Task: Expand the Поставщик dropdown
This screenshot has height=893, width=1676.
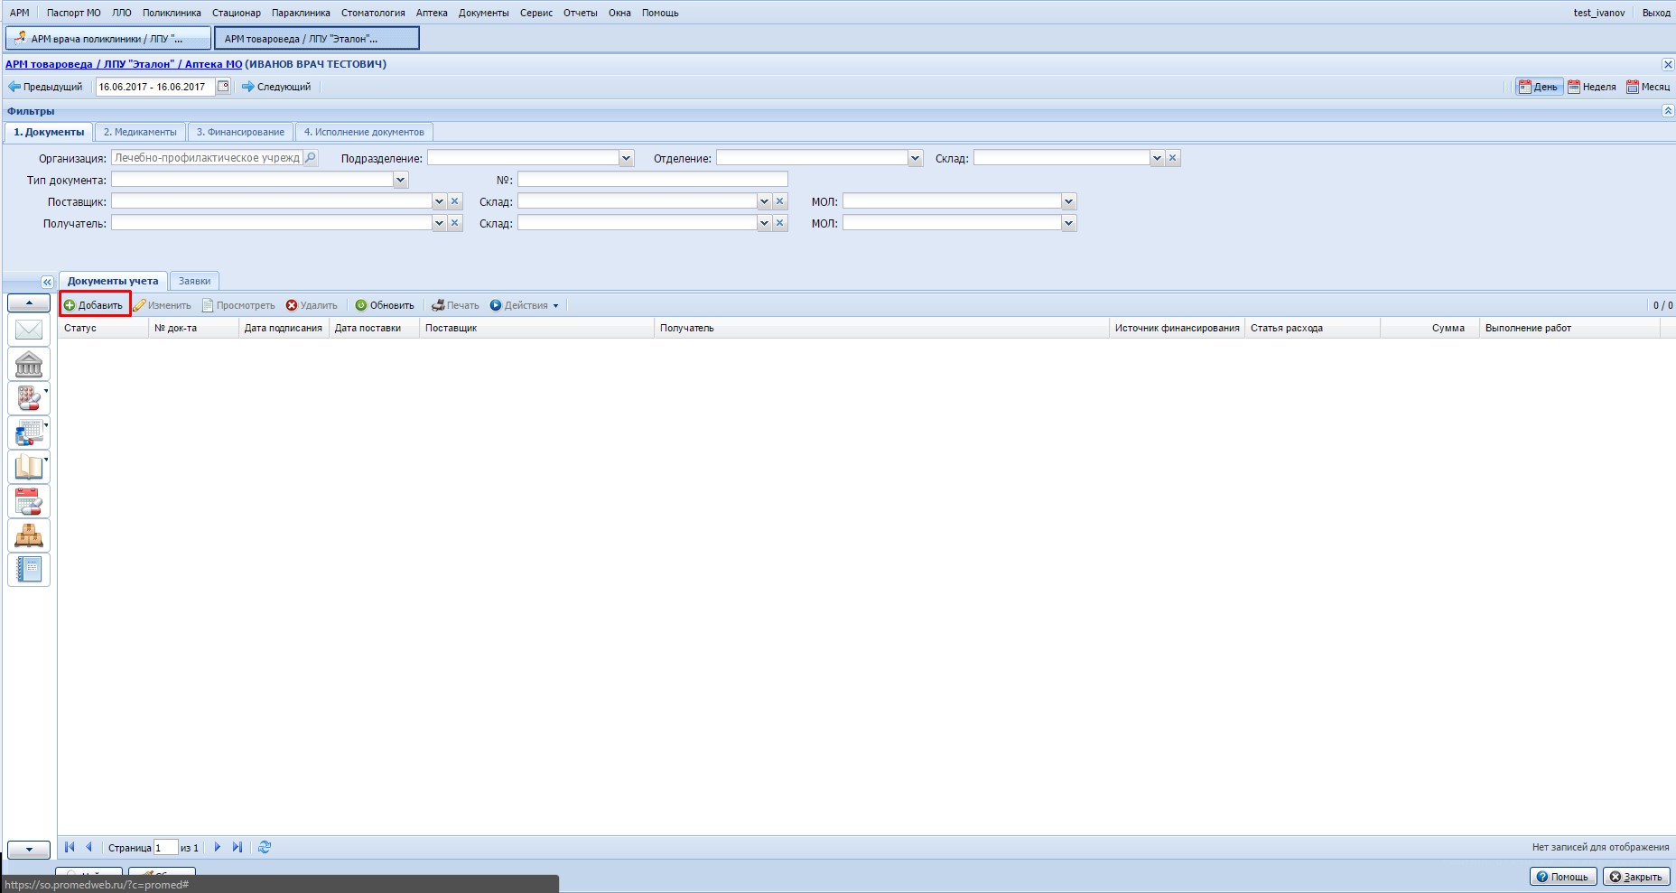Action: pos(439,201)
